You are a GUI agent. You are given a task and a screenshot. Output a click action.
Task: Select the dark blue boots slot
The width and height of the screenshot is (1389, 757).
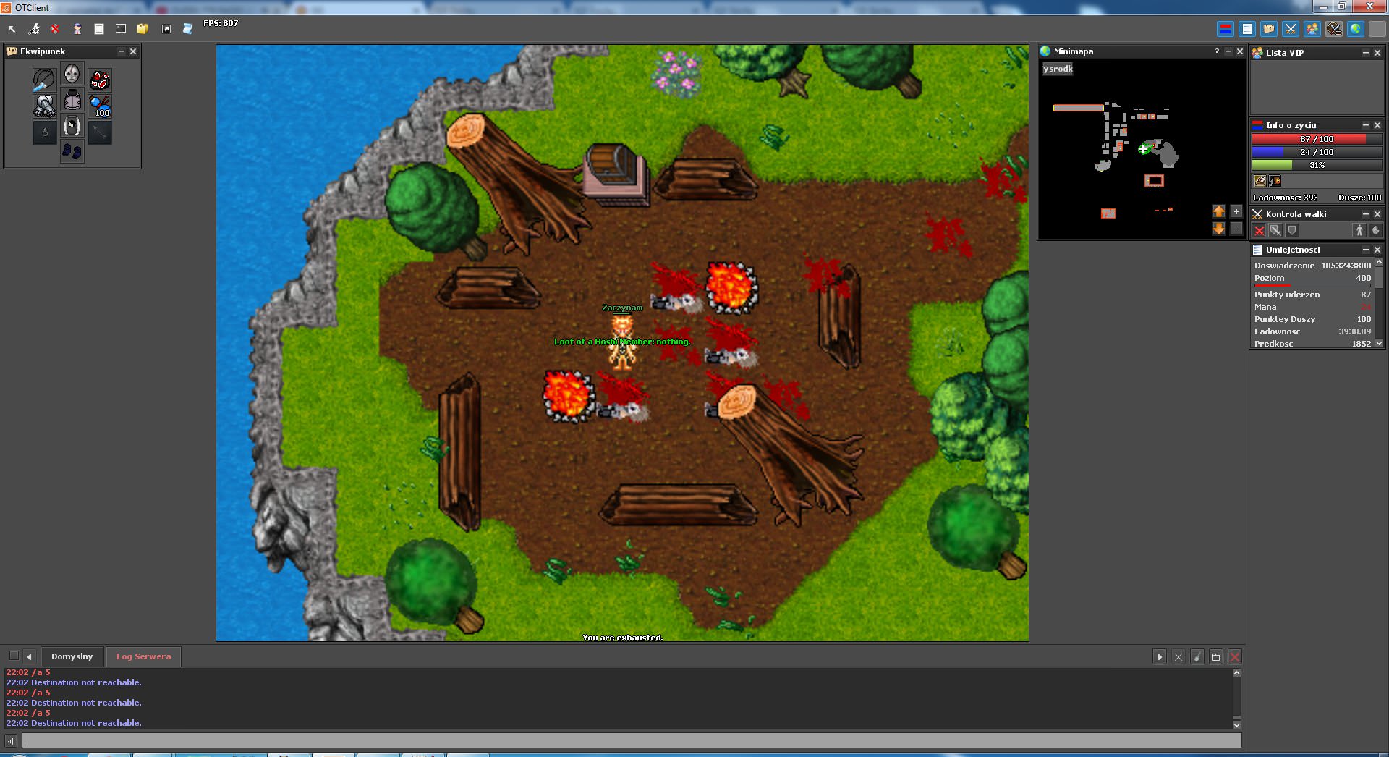72,152
